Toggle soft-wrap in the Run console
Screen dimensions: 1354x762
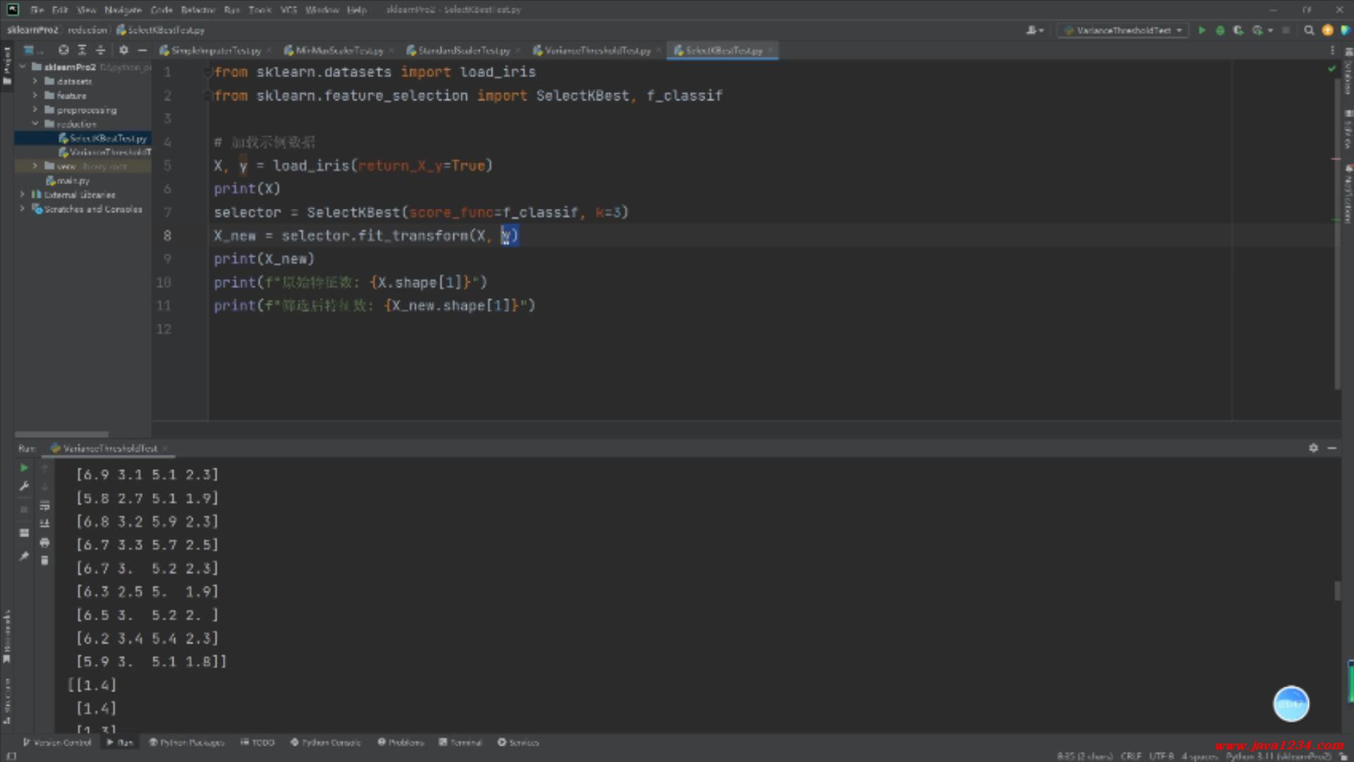click(x=44, y=505)
